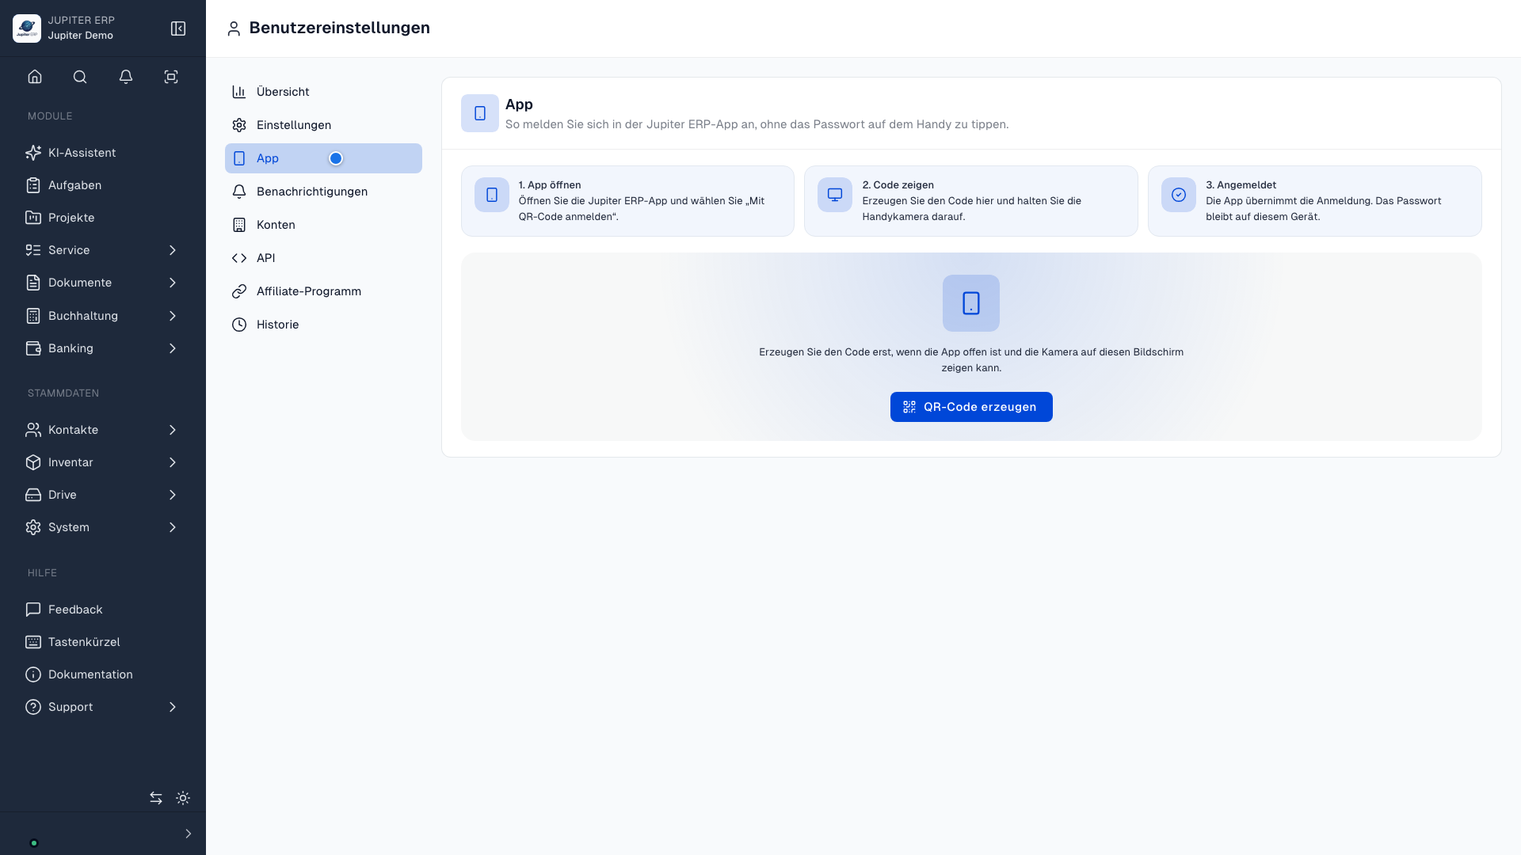This screenshot has height=855, width=1521.
Task: Switch to Benachrichtigungen tab
Action: point(323,192)
